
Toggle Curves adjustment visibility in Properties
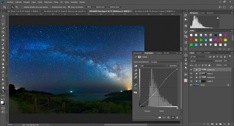pyautogui.click(x=173, y=117)
